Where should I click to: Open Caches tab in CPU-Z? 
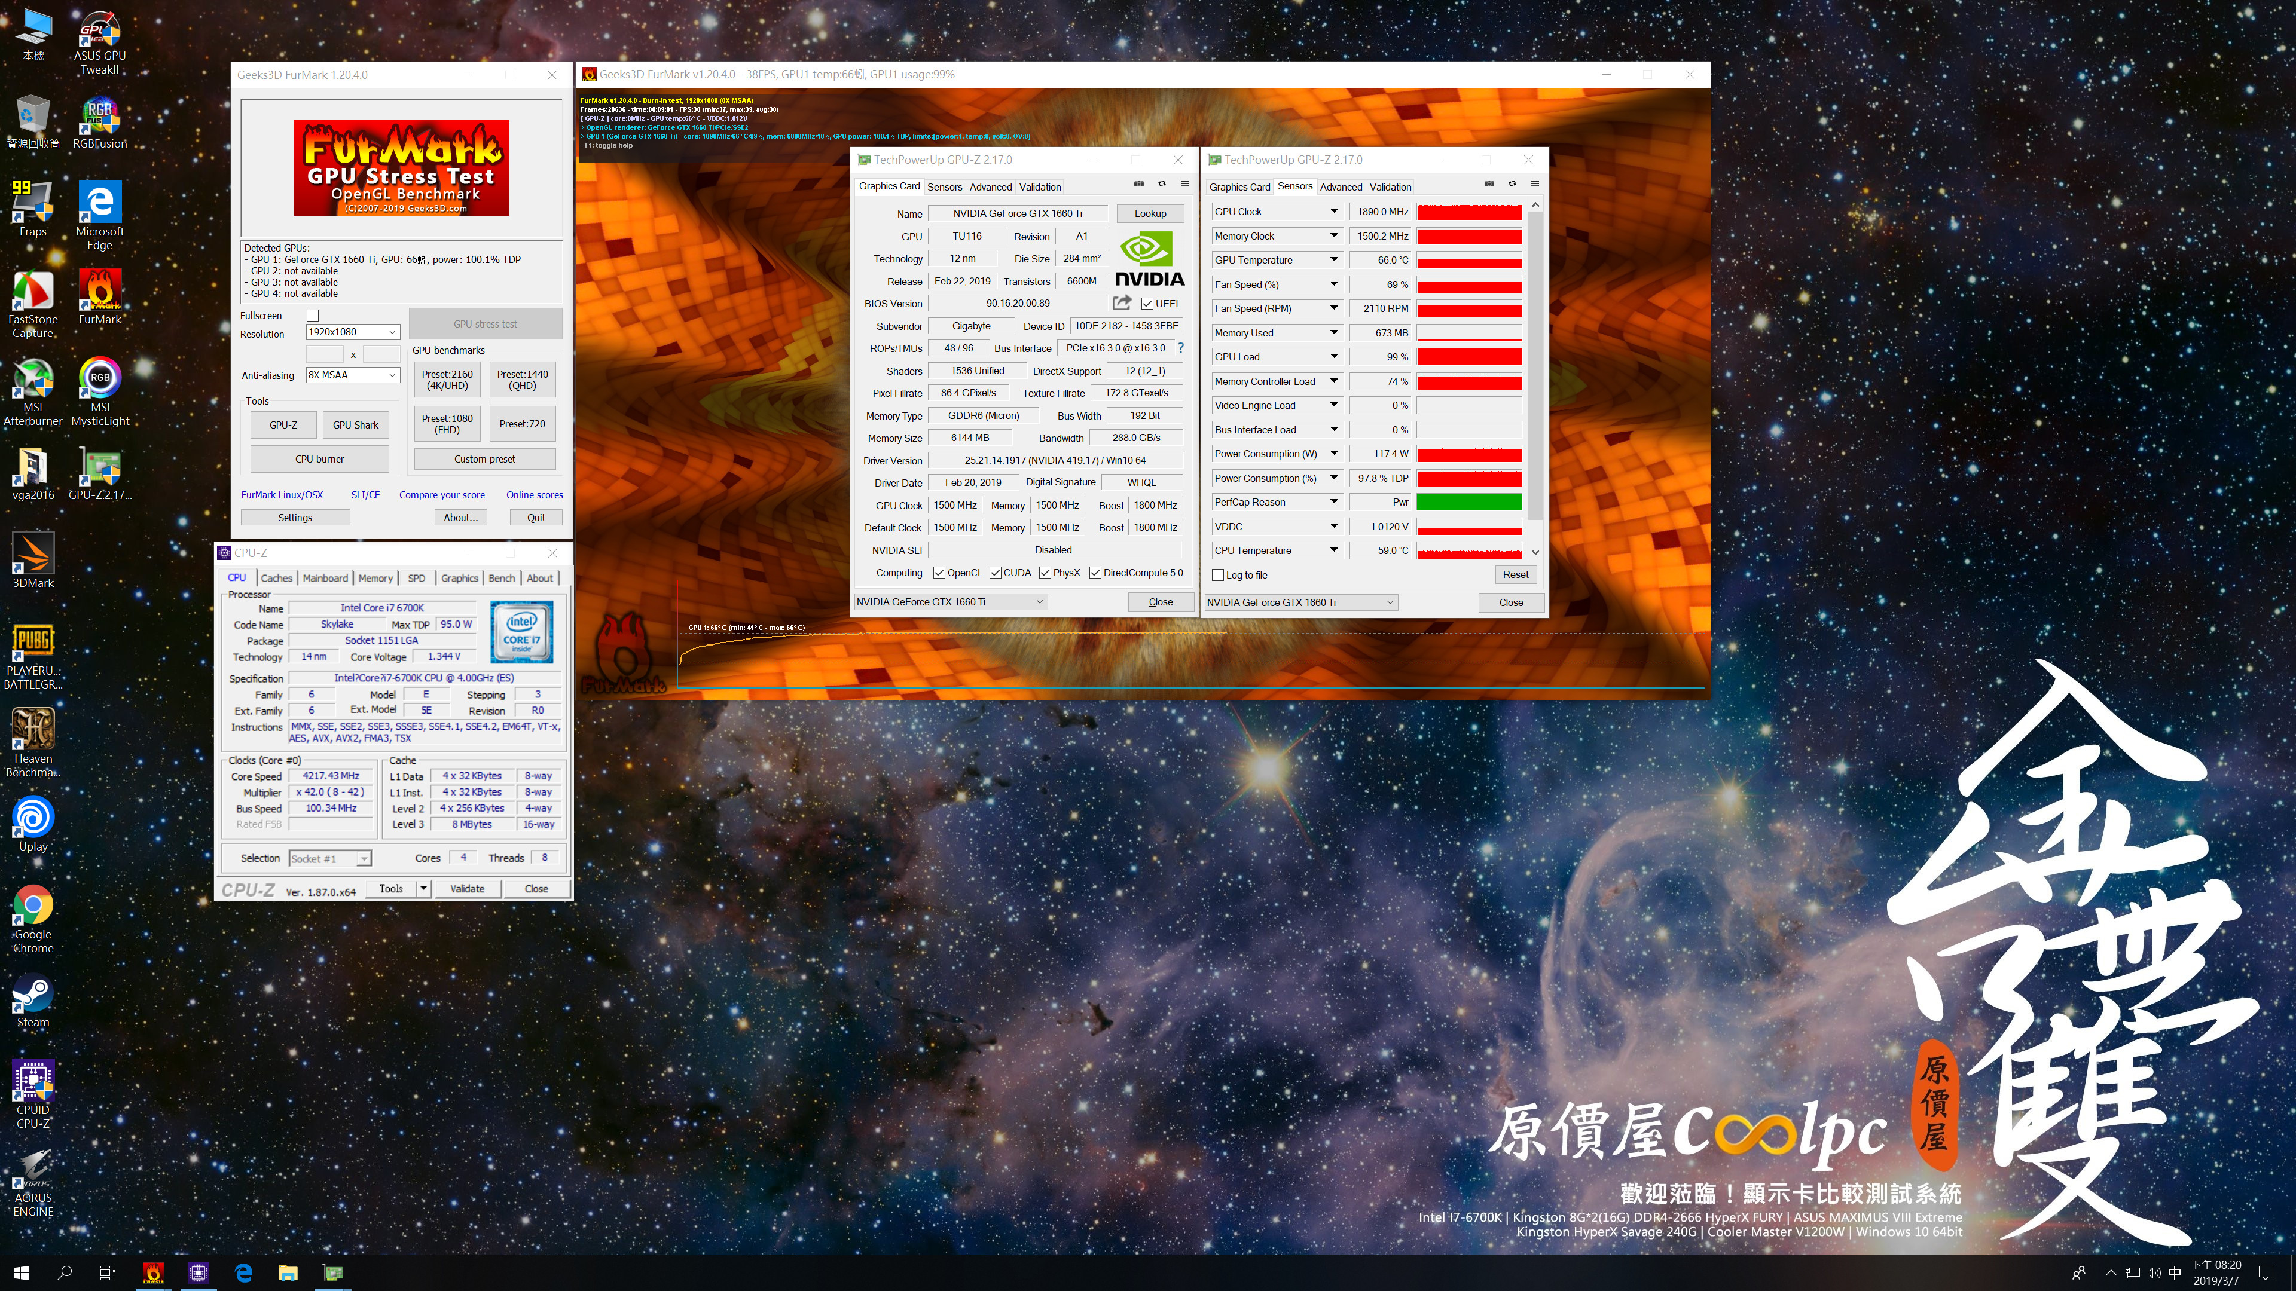(x=276, y=578)
